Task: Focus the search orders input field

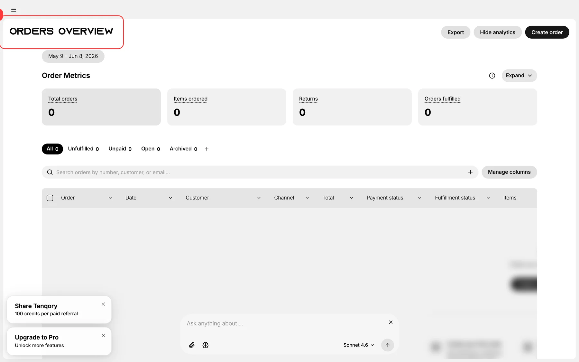Action: point(260,172)
